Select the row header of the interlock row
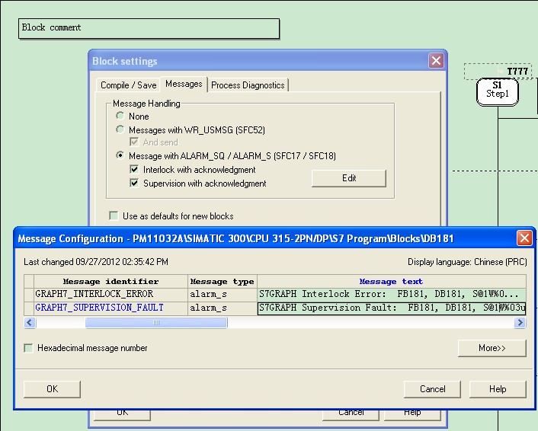The image size is (538, 431). pyautogui.click(x=29, y=294)
